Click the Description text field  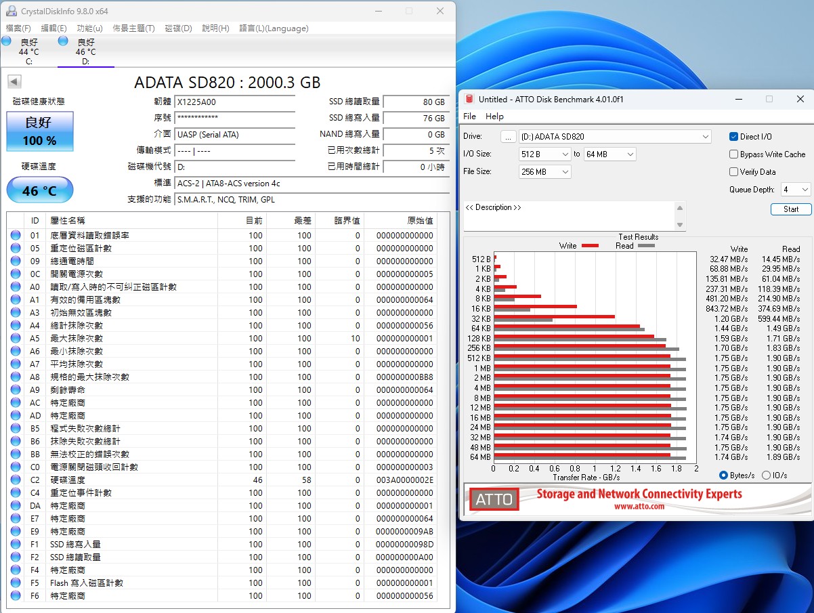[569, 216]
